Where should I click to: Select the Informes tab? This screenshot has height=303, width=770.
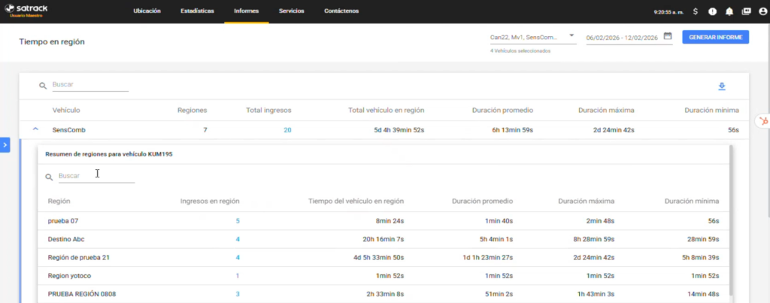[247, 11]
